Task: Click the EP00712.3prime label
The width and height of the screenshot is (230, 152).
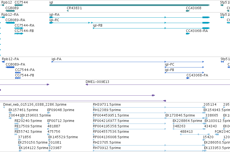Action: (x=61, y=121)
